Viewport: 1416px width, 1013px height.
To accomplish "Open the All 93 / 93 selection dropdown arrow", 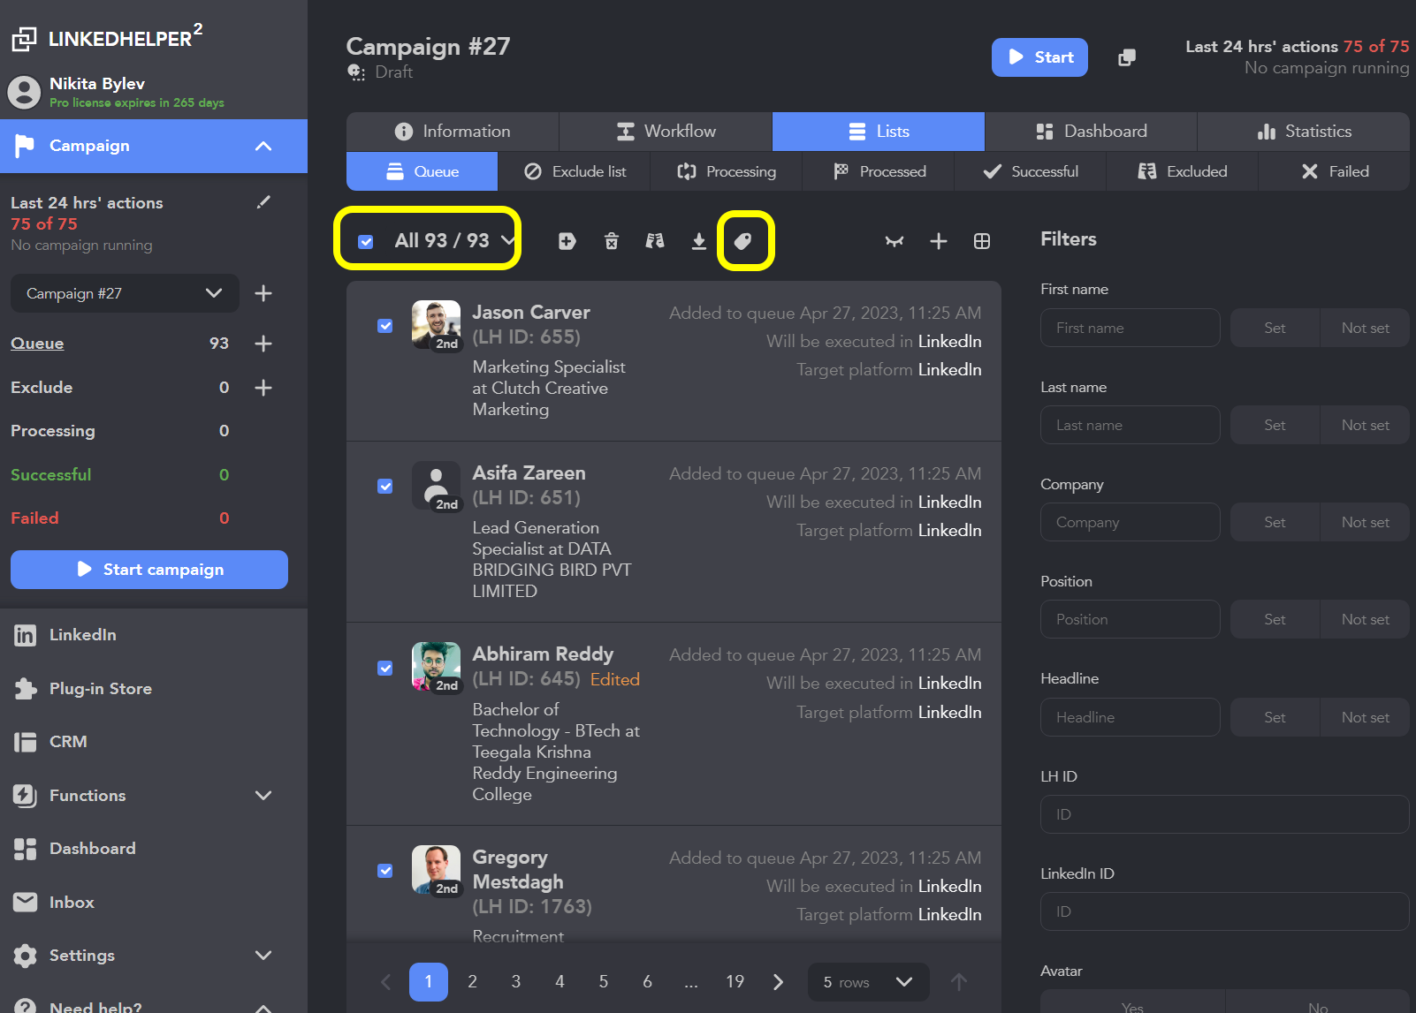I will click(507, 240).
